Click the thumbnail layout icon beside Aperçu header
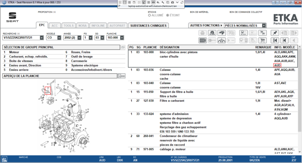The image size is (302, 163). tap(122, 76)
